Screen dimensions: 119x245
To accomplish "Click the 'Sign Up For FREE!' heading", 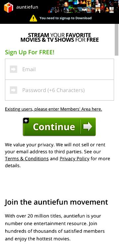I will [30, 52].
